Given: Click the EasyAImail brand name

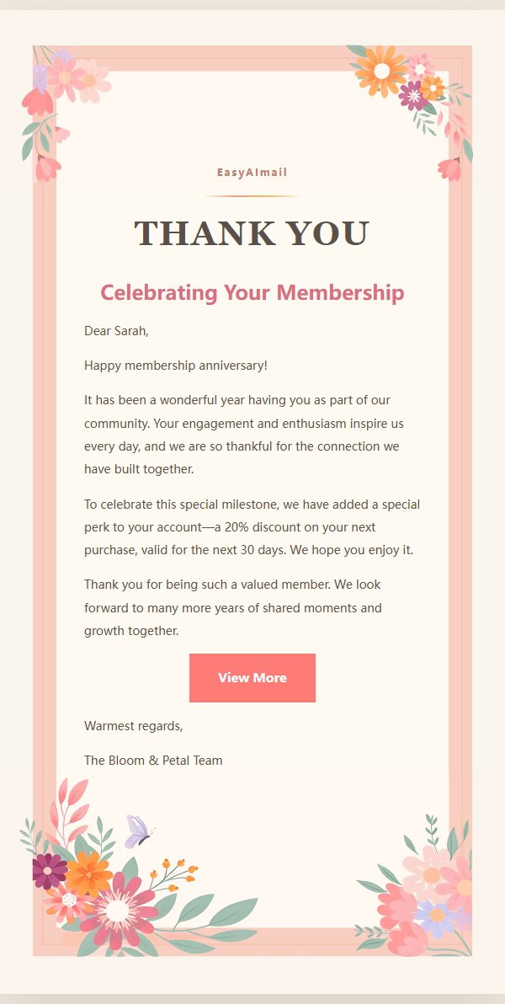Looking at the screenshot, I should tap(252, 172).
